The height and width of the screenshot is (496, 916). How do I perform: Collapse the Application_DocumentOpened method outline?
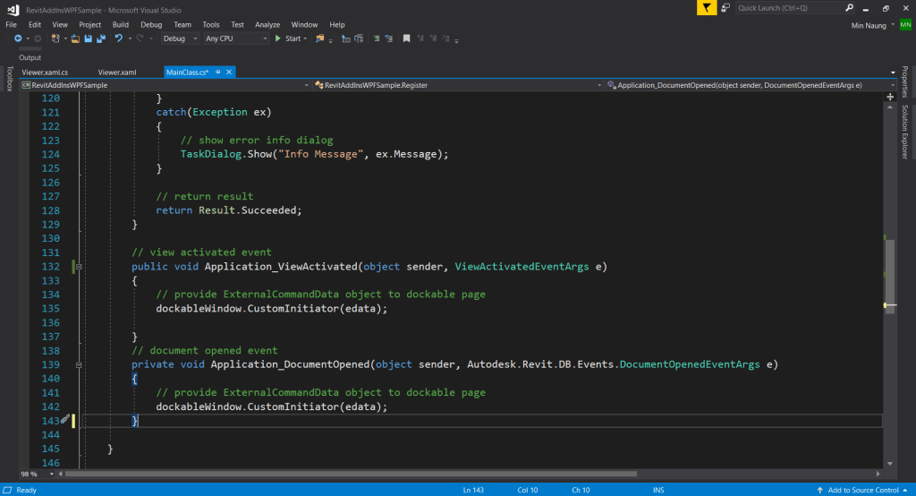click(x=79, y=365)
